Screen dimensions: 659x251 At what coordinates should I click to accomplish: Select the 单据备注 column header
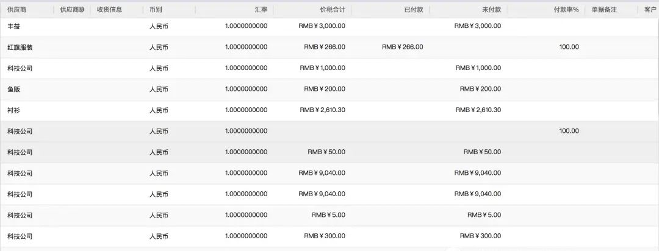click(604, 10)
